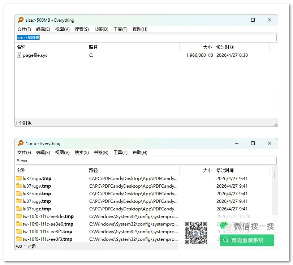The height and width of the screenshot is (265, 293).
Task: Open 文件(F) menu in size:>500MB window
Action: [x=24, y=29]
